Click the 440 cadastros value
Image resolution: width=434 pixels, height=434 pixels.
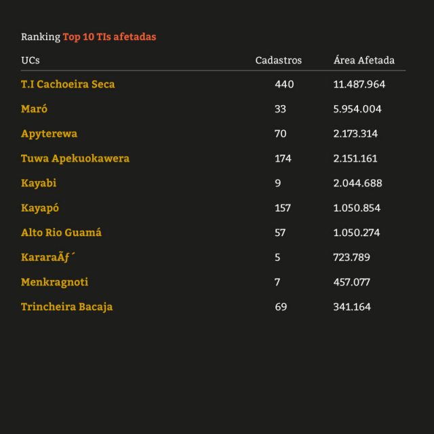pyautogui.click(x=283, y=85)
